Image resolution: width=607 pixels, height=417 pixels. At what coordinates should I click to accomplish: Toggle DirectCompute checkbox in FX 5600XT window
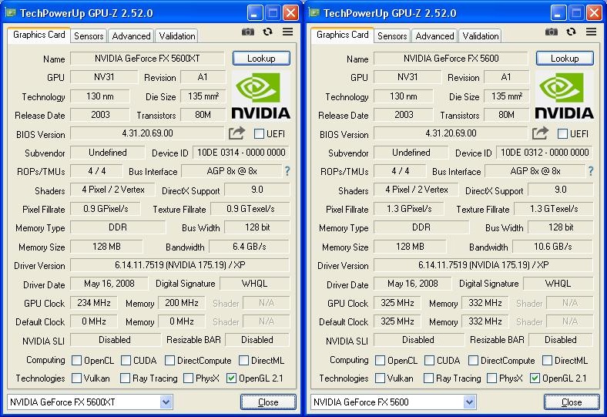(x=169, y=361)
